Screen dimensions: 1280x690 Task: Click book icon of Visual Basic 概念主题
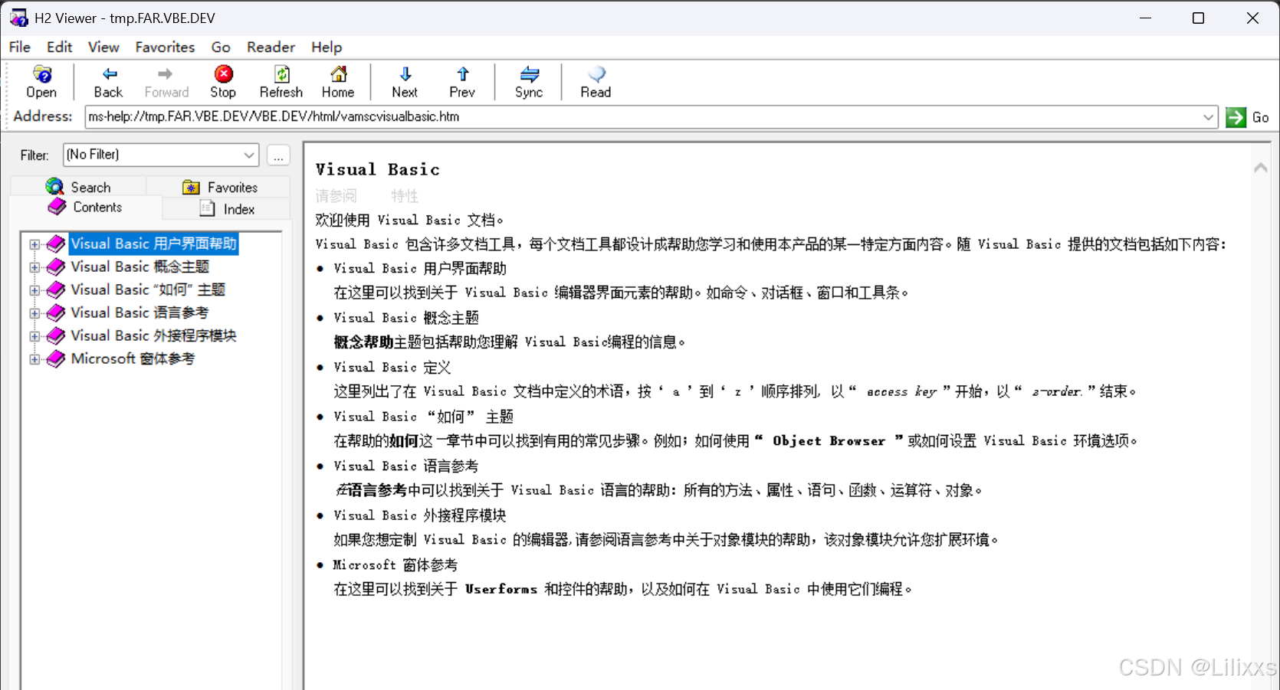click(56, 267)
